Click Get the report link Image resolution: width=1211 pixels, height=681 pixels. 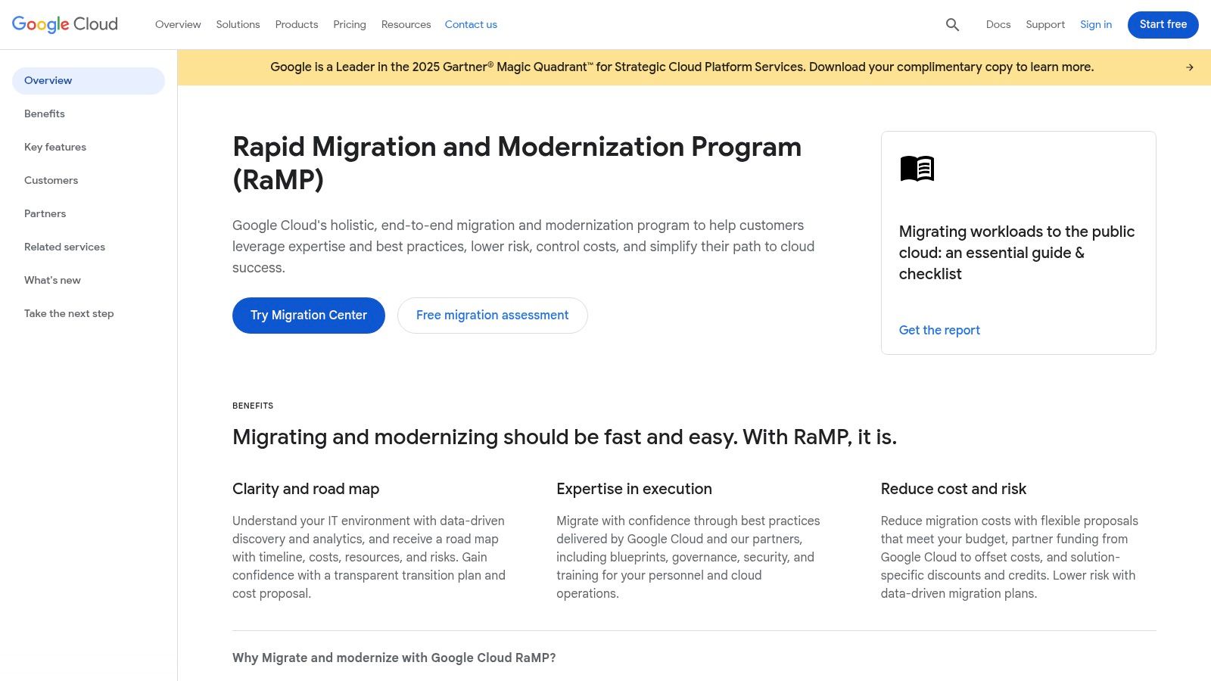coord(939,330)
